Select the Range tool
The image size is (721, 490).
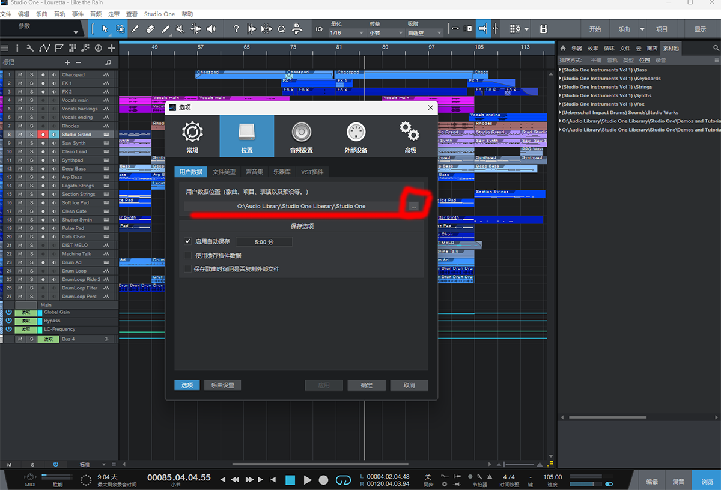click(120, 29)
